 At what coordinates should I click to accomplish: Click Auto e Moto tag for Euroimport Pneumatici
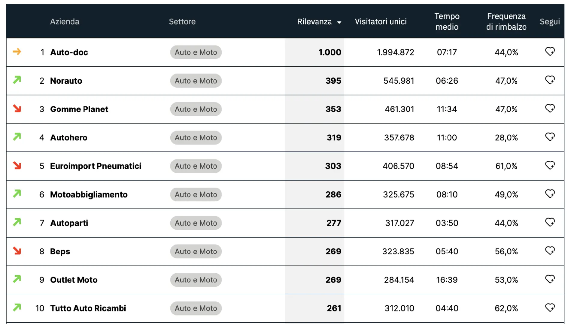pyautogui.click(x=196, y=166)
